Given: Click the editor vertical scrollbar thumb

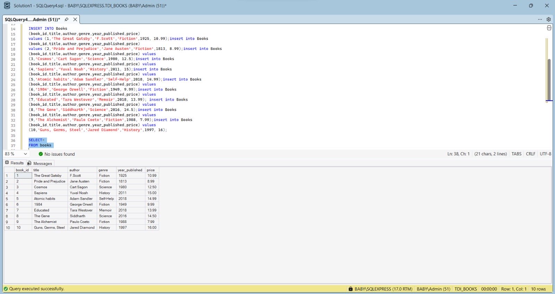Looking at the screenshot, I should [549, 80].
